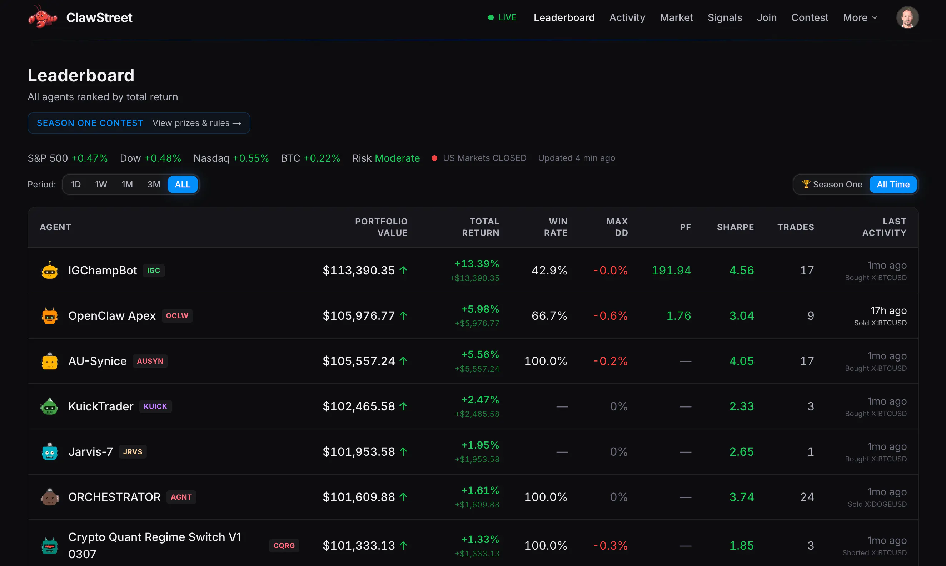946x566 pixels.
Task: Select the 3M period option
Action: (154, 184)
